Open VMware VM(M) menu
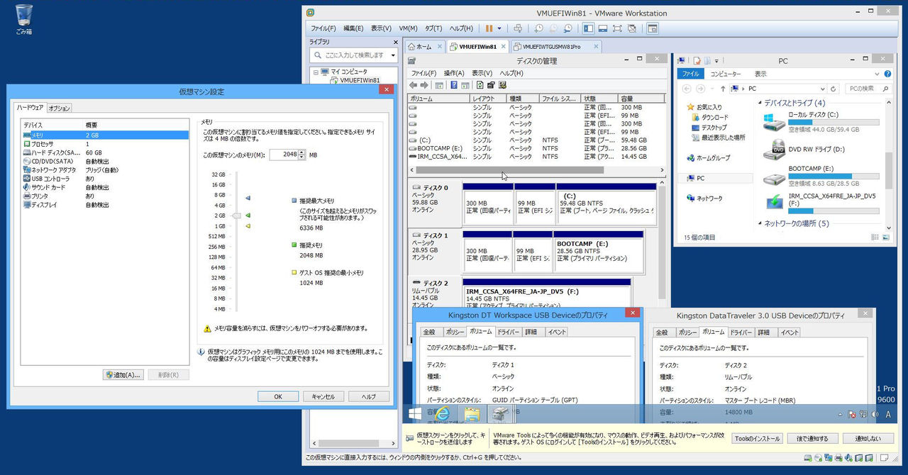908x475 pixels. (408, 28)
